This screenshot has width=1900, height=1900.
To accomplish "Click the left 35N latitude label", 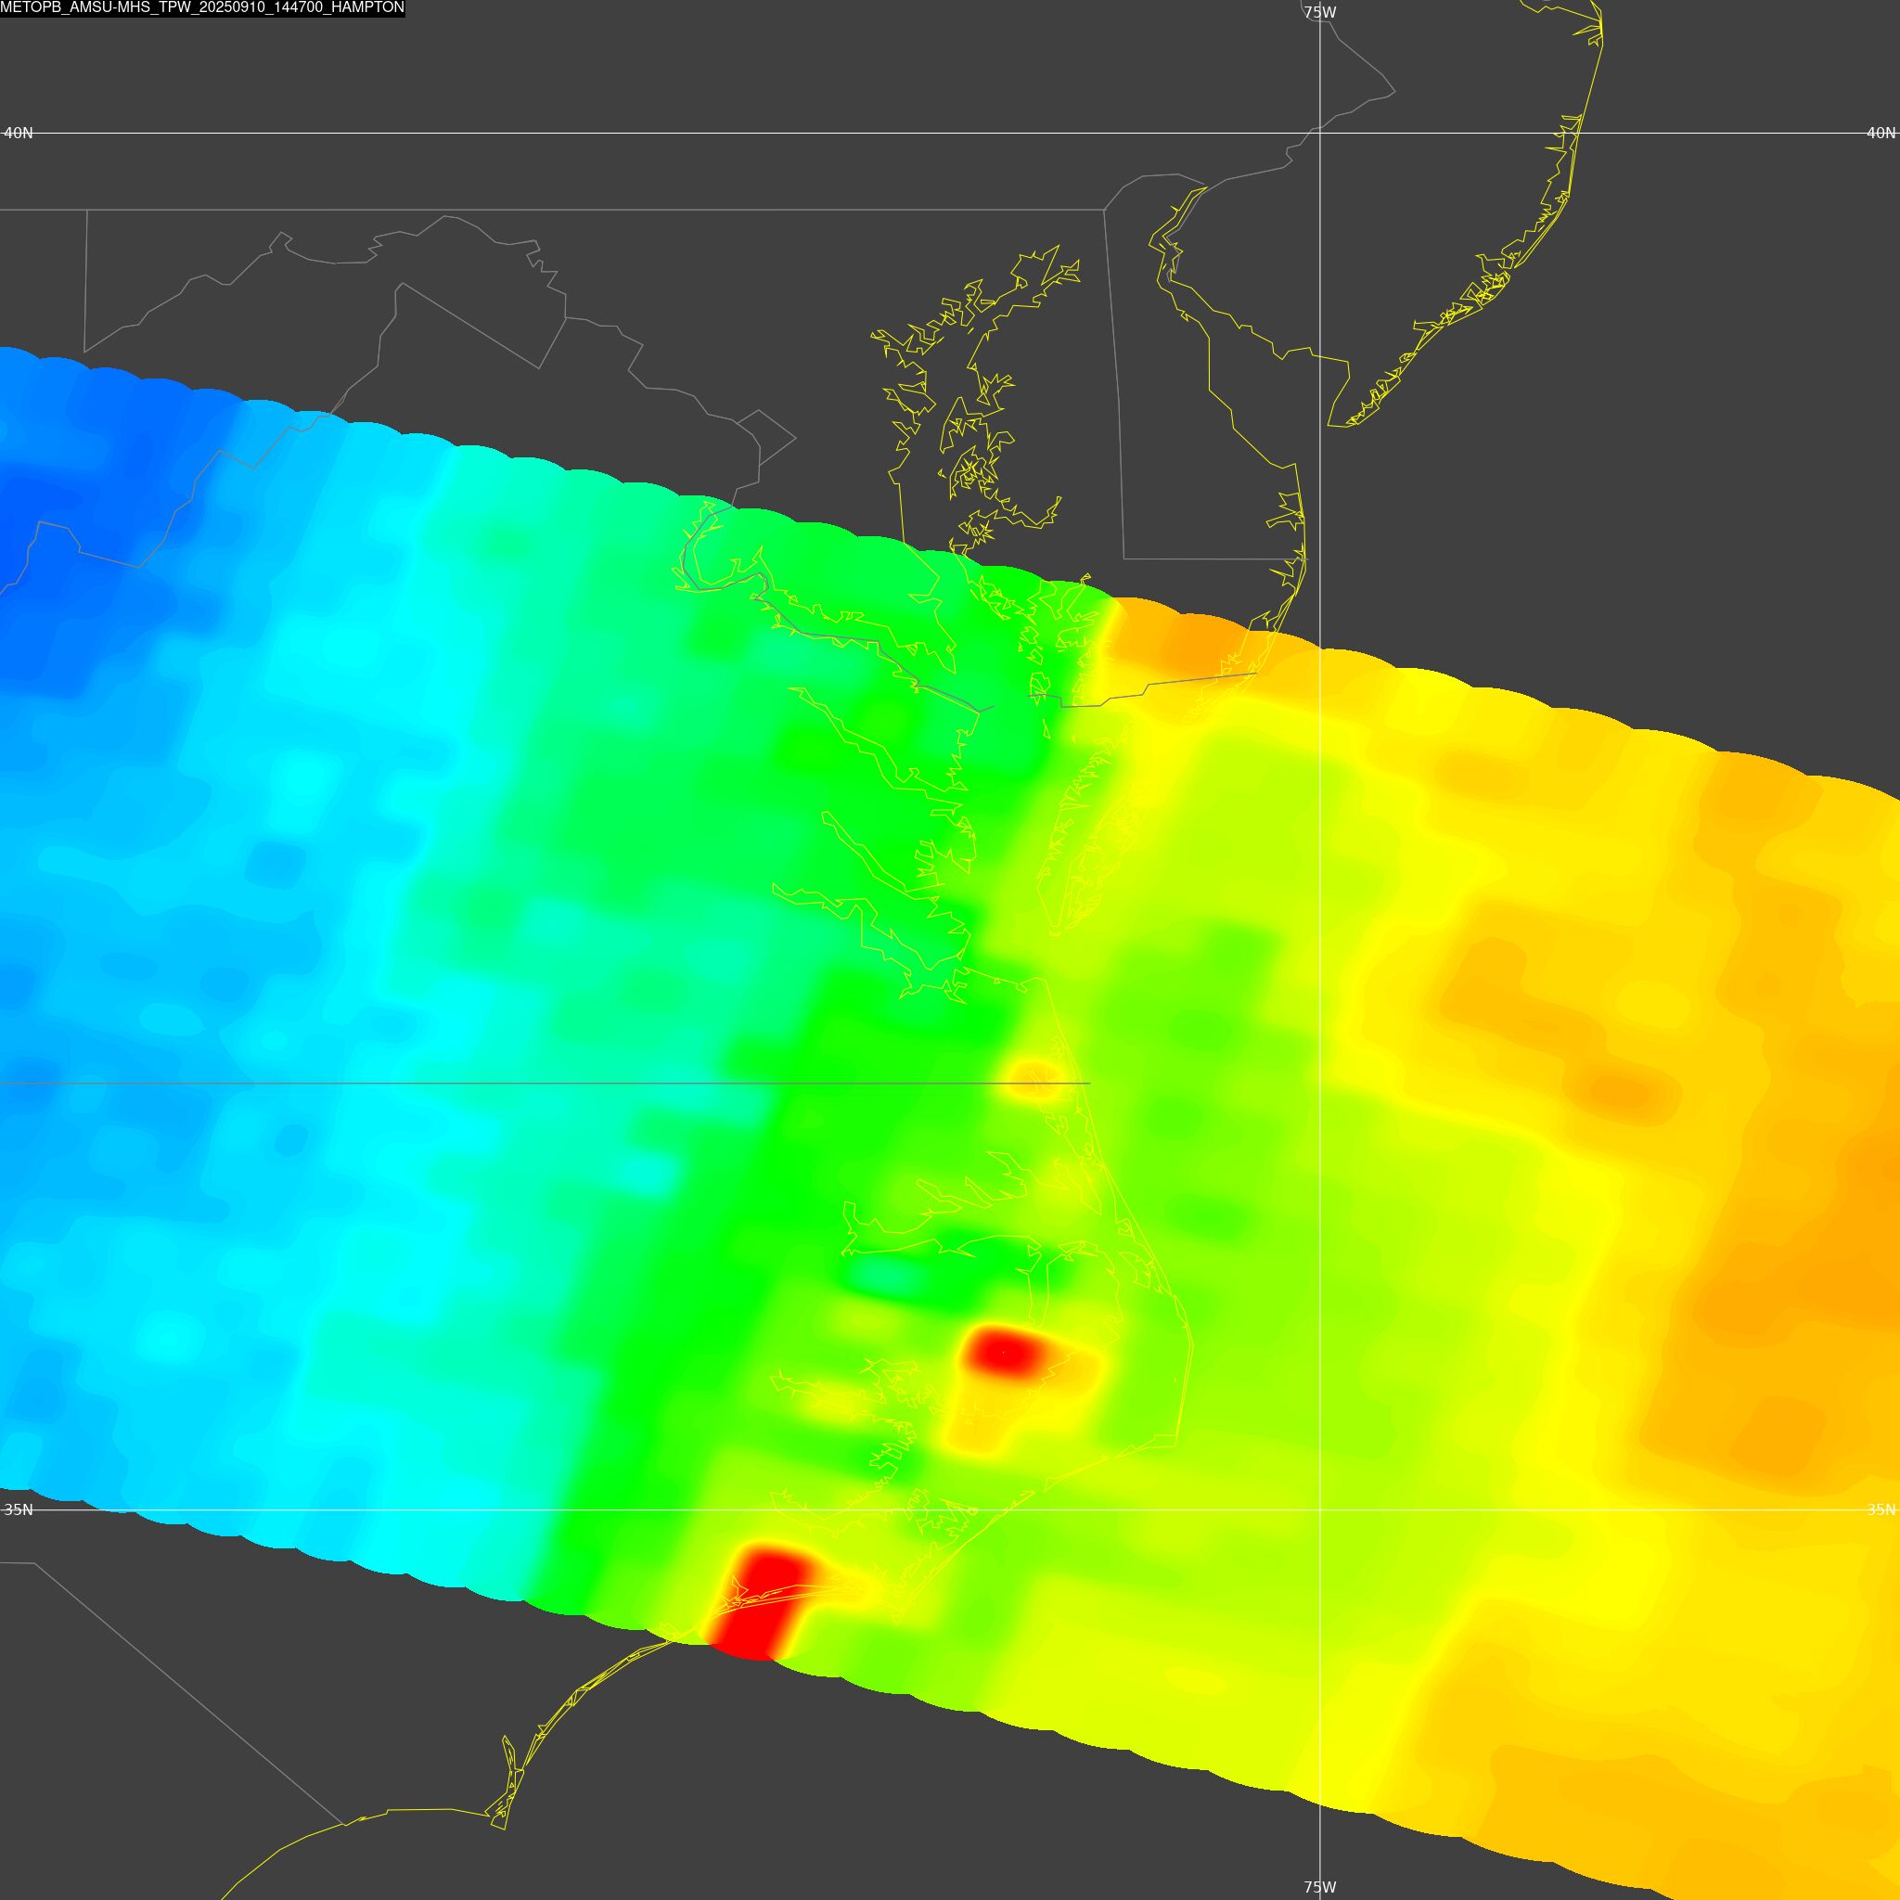I will pyautogui.click(x=19, y=1509).
